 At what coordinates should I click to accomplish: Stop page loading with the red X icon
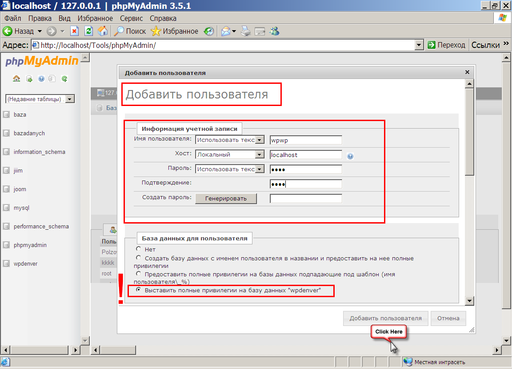tap(75, 31)
